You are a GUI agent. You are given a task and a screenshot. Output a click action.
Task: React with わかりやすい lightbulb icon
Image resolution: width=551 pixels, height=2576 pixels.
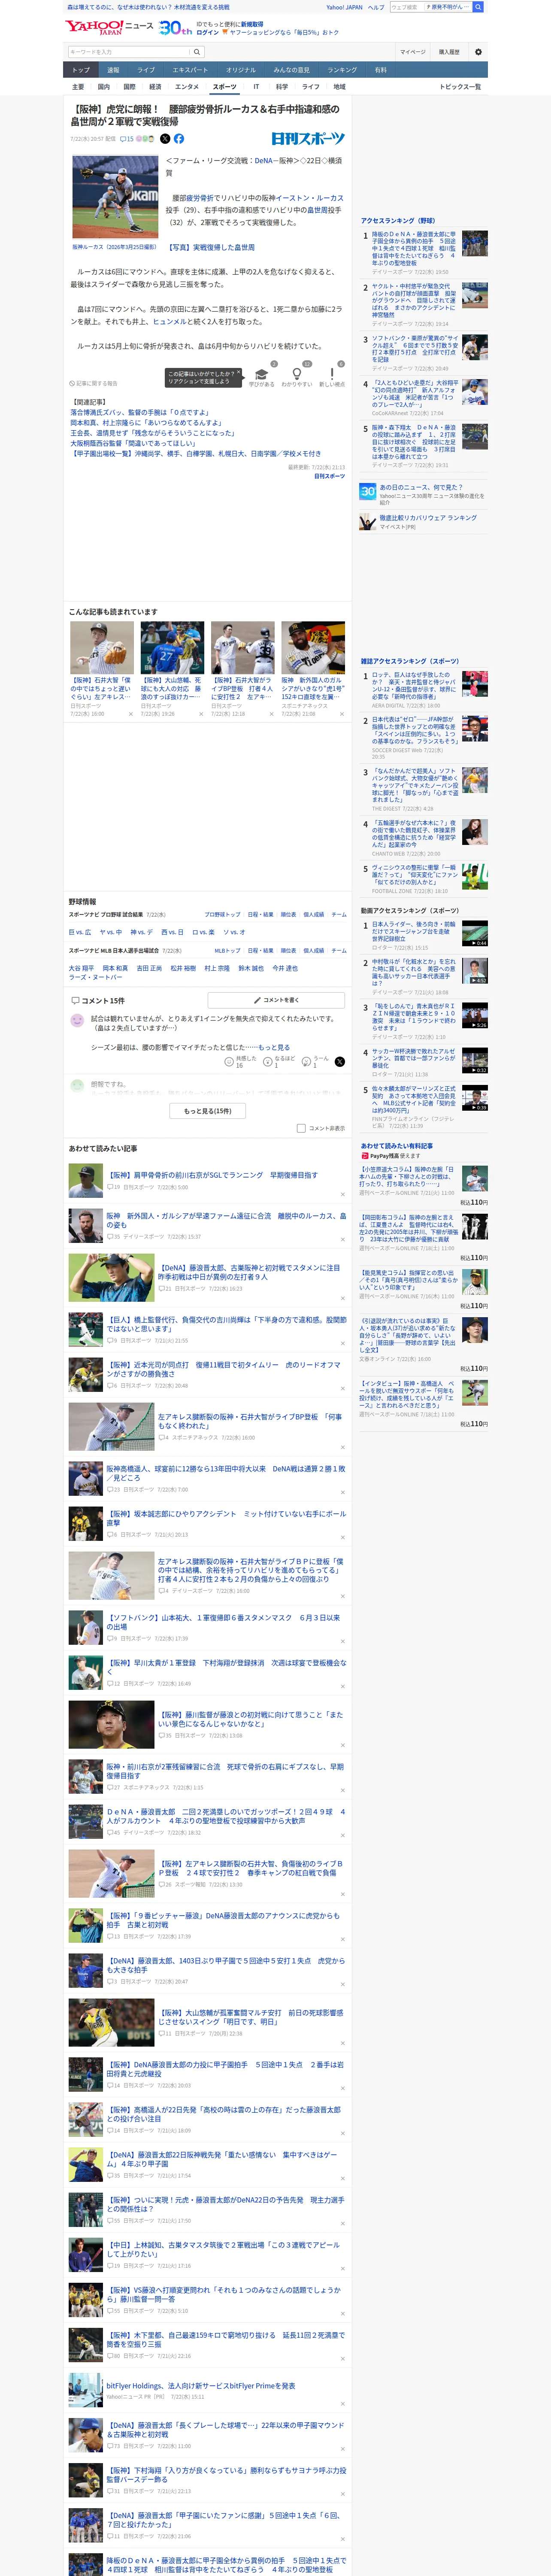pos(296,374)
